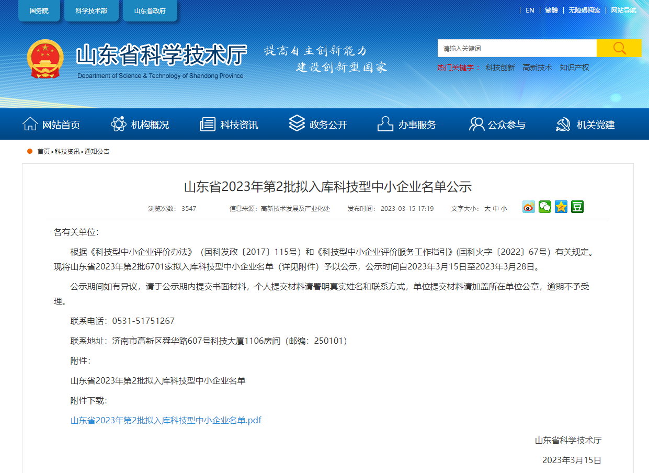Select the 政务公开 layers icon
649x473 pixels.
tap(297, 124)
